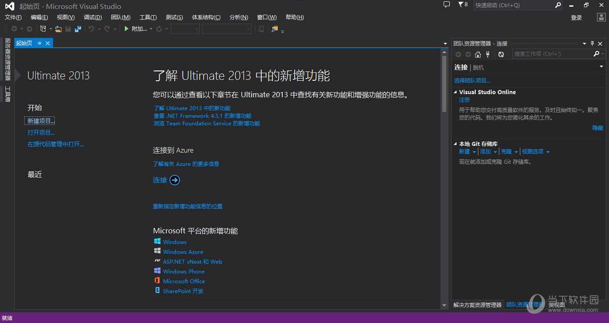The width and height of the screenshot is (609, 323).
Task: Open the solution configurations combo box
Action: coord(185,29)
